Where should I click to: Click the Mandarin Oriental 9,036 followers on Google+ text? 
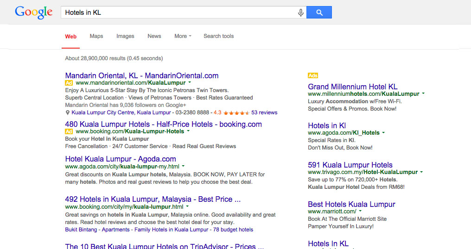[x=126, y=105]
